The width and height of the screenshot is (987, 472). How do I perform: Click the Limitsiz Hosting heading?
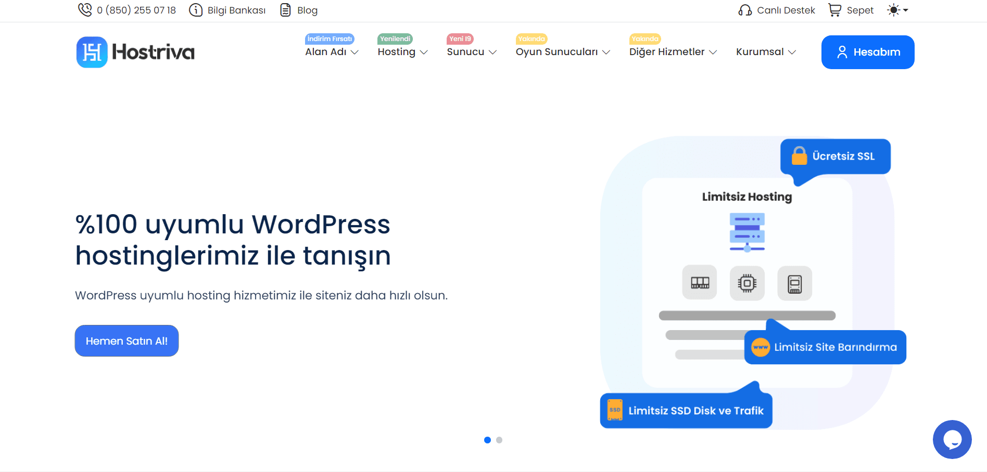(747, 197)
